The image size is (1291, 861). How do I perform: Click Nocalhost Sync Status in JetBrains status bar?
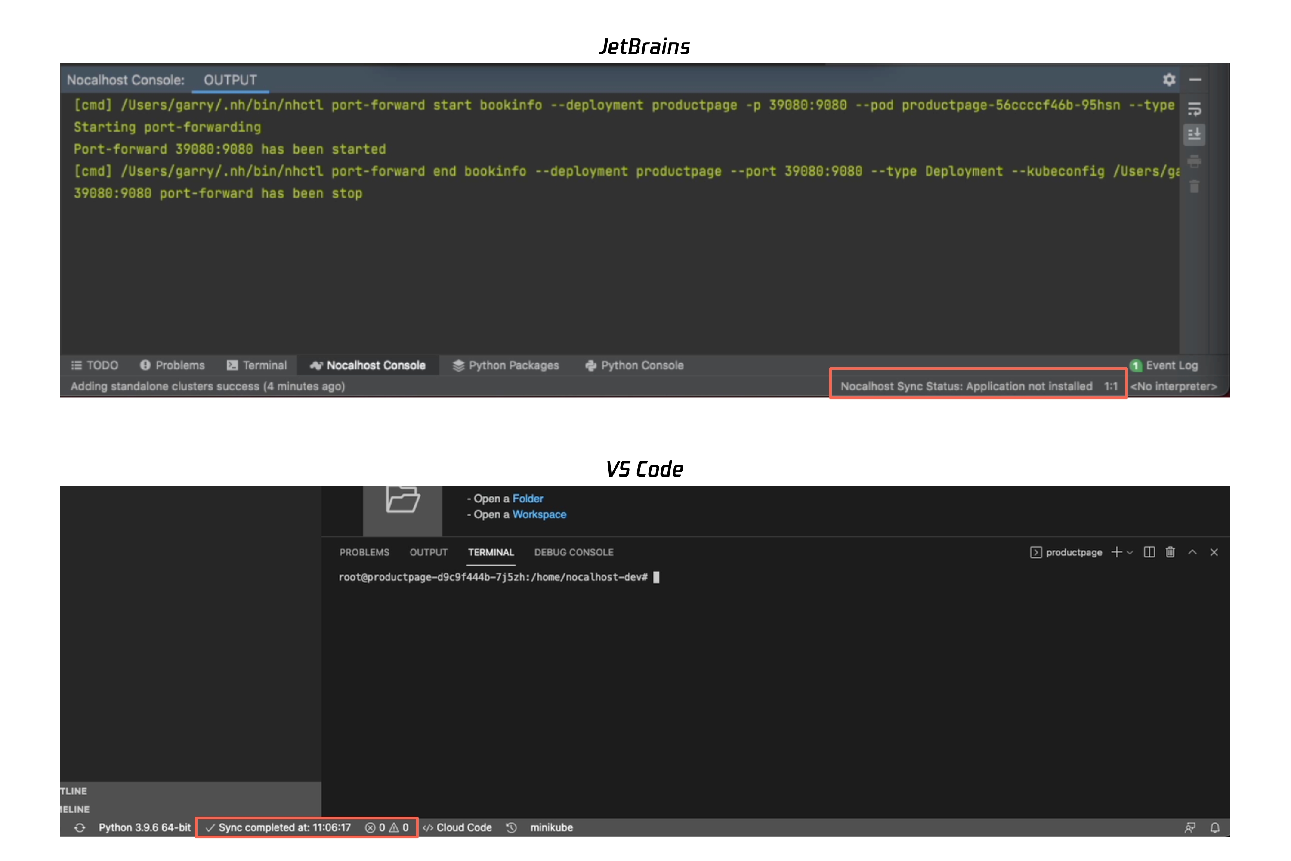click(966, 386)
